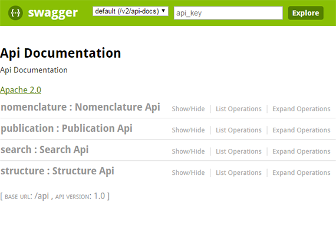List Operations for nomenclature Api
This screenshot has width=336, height=252.
(x=239, y=109)
